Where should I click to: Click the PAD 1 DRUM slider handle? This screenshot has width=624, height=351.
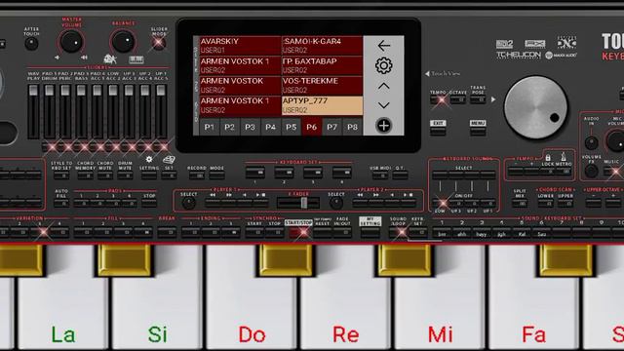click(50, 91)
